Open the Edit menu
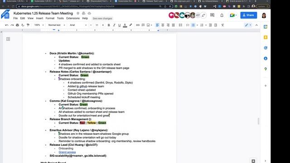Image resolution: width=290 pixels, height=163 pixels. coord(23,18)
